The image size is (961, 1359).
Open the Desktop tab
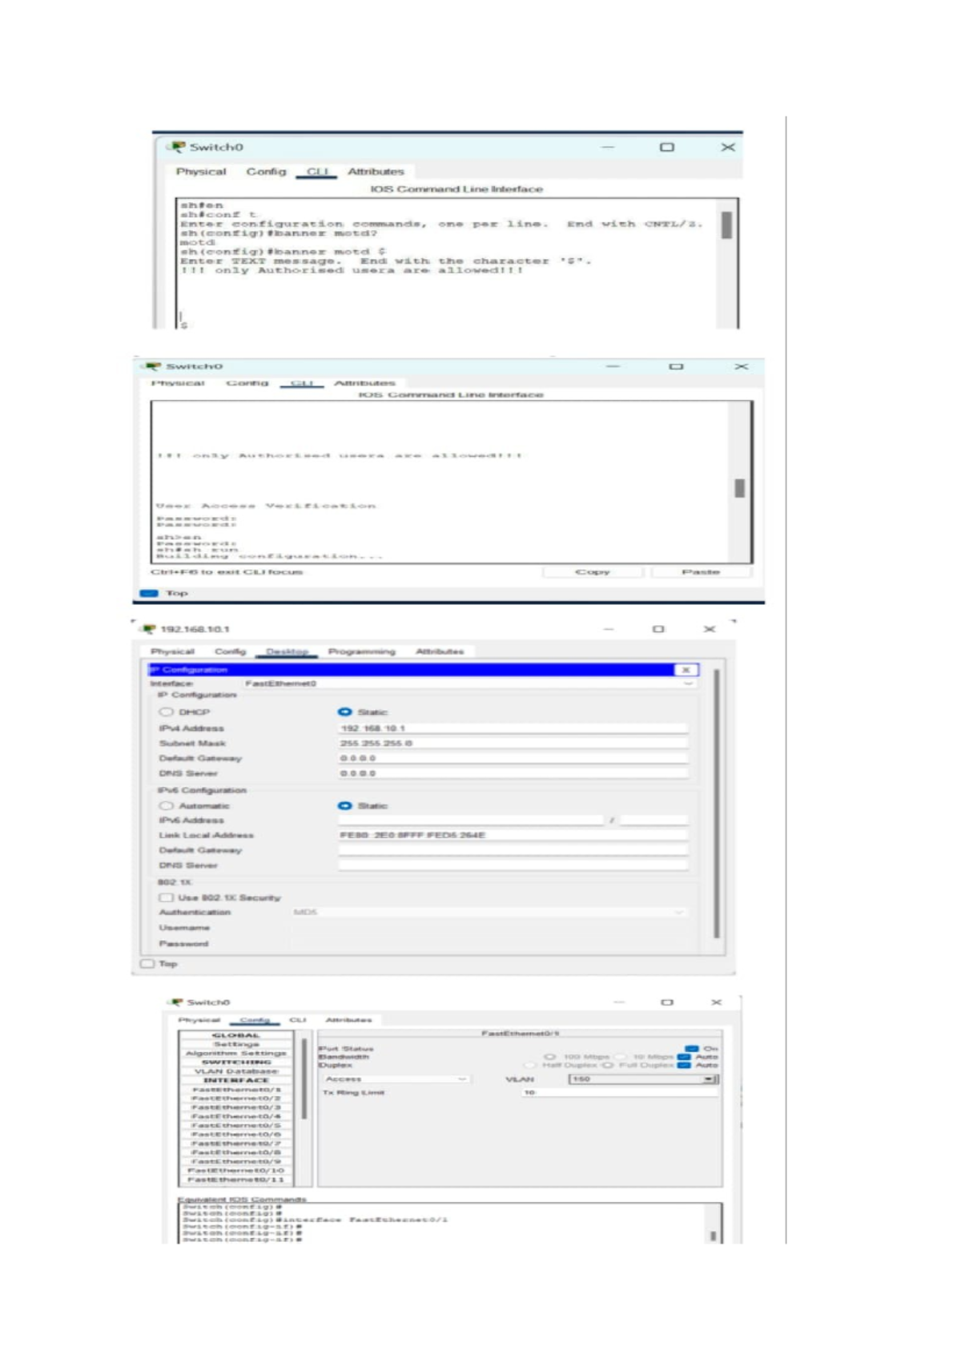pyautogui.click(x=287, y=651)
